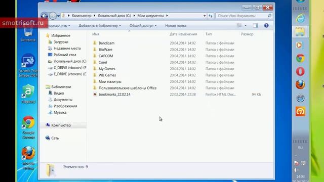Sort by the 'Имя' column header

coord(96,34)
